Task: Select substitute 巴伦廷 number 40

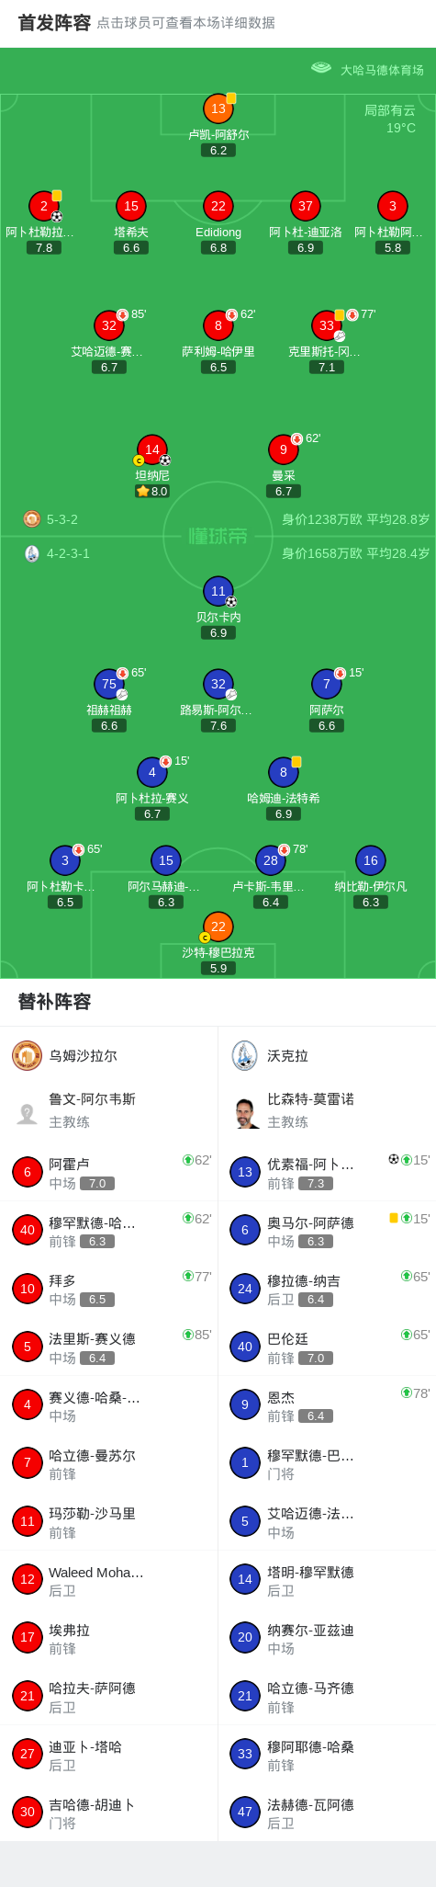Action: point(327,1347)
